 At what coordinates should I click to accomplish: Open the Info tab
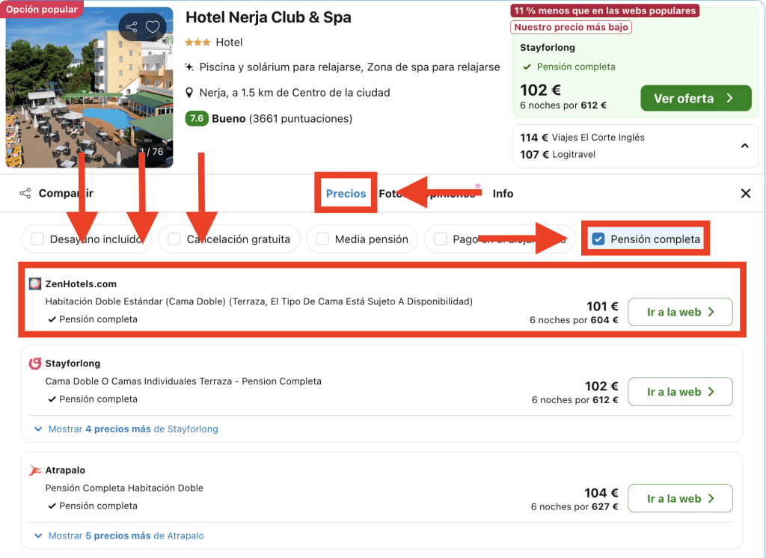pos(503,194)
